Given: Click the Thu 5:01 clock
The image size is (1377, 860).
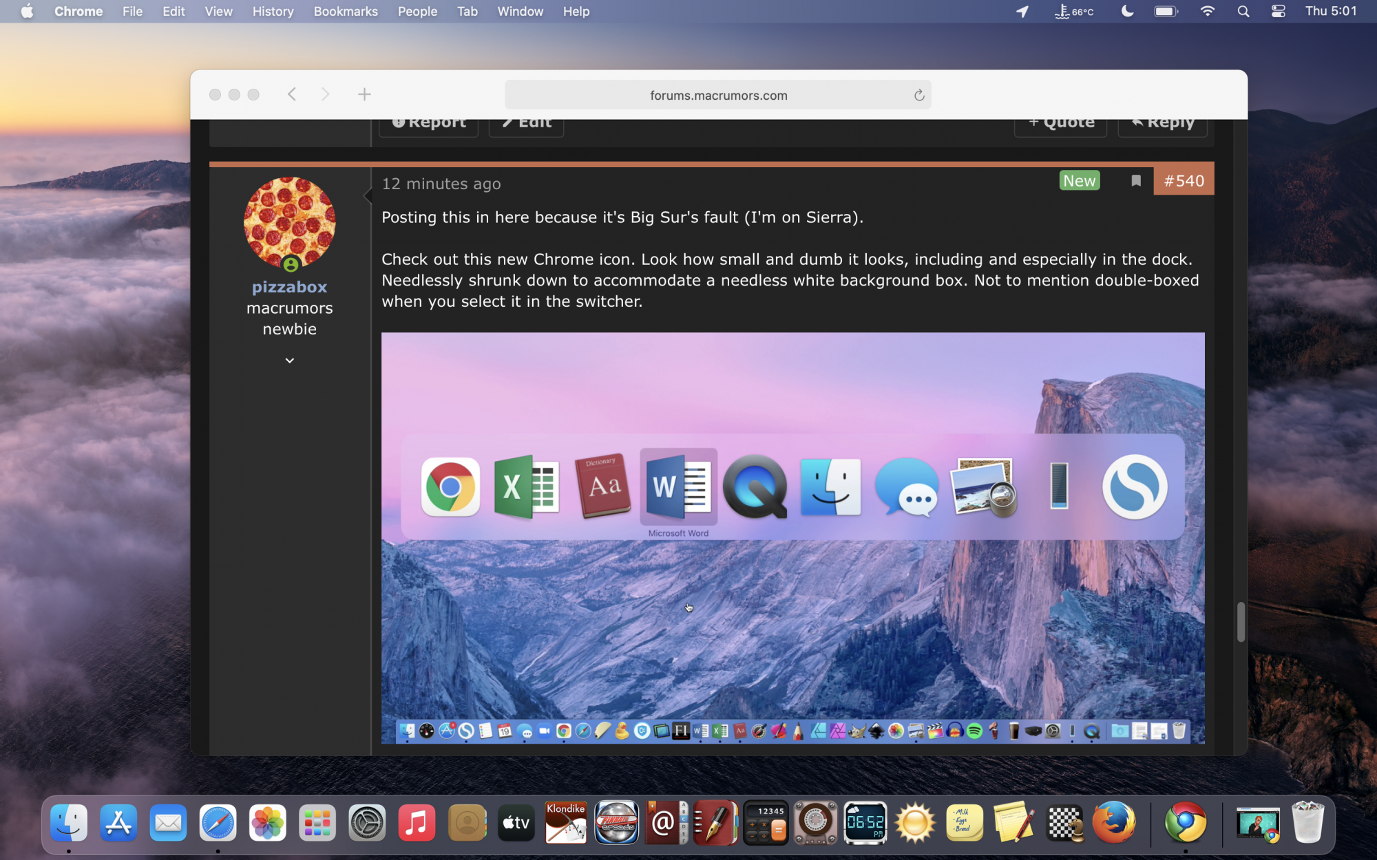Looking at the screenshot, I should (x=1331, y=11).
